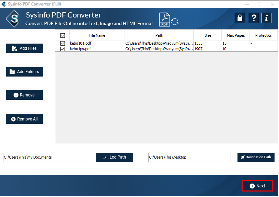Viewport: 279px width, 197px height.
Task: Uncheck the kebo1ps.pdf checkbox
Action: [62, 49]
